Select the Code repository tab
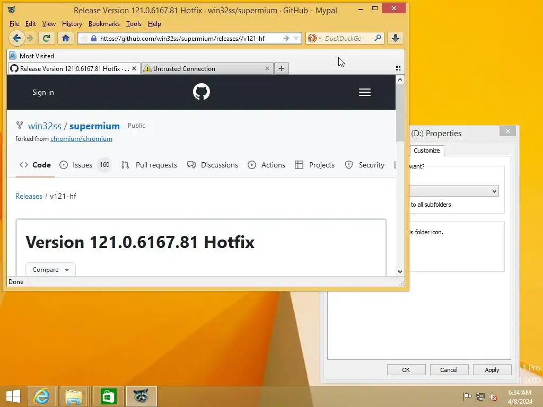 (36, 165)
